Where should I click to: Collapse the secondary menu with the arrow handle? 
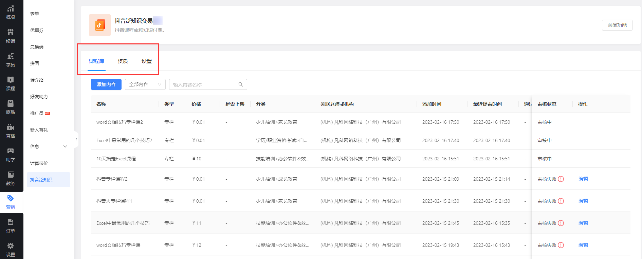(76, 139)
